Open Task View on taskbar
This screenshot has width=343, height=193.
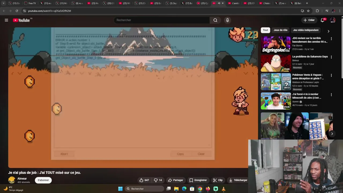point(169,189)
